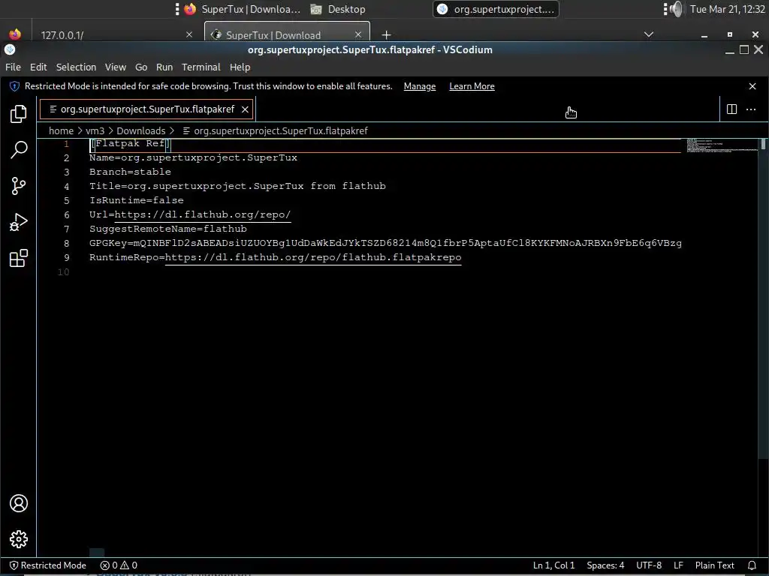Change indentation via Spaces: 4
The image size is (769, 576).
605,565
